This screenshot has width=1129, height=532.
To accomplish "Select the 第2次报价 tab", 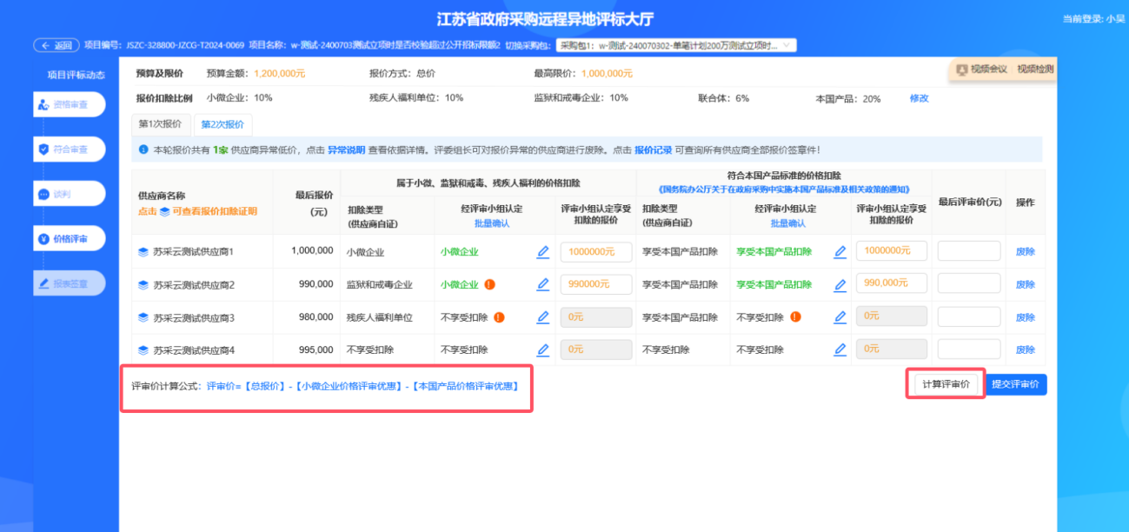I will click(x=222, y=124).
